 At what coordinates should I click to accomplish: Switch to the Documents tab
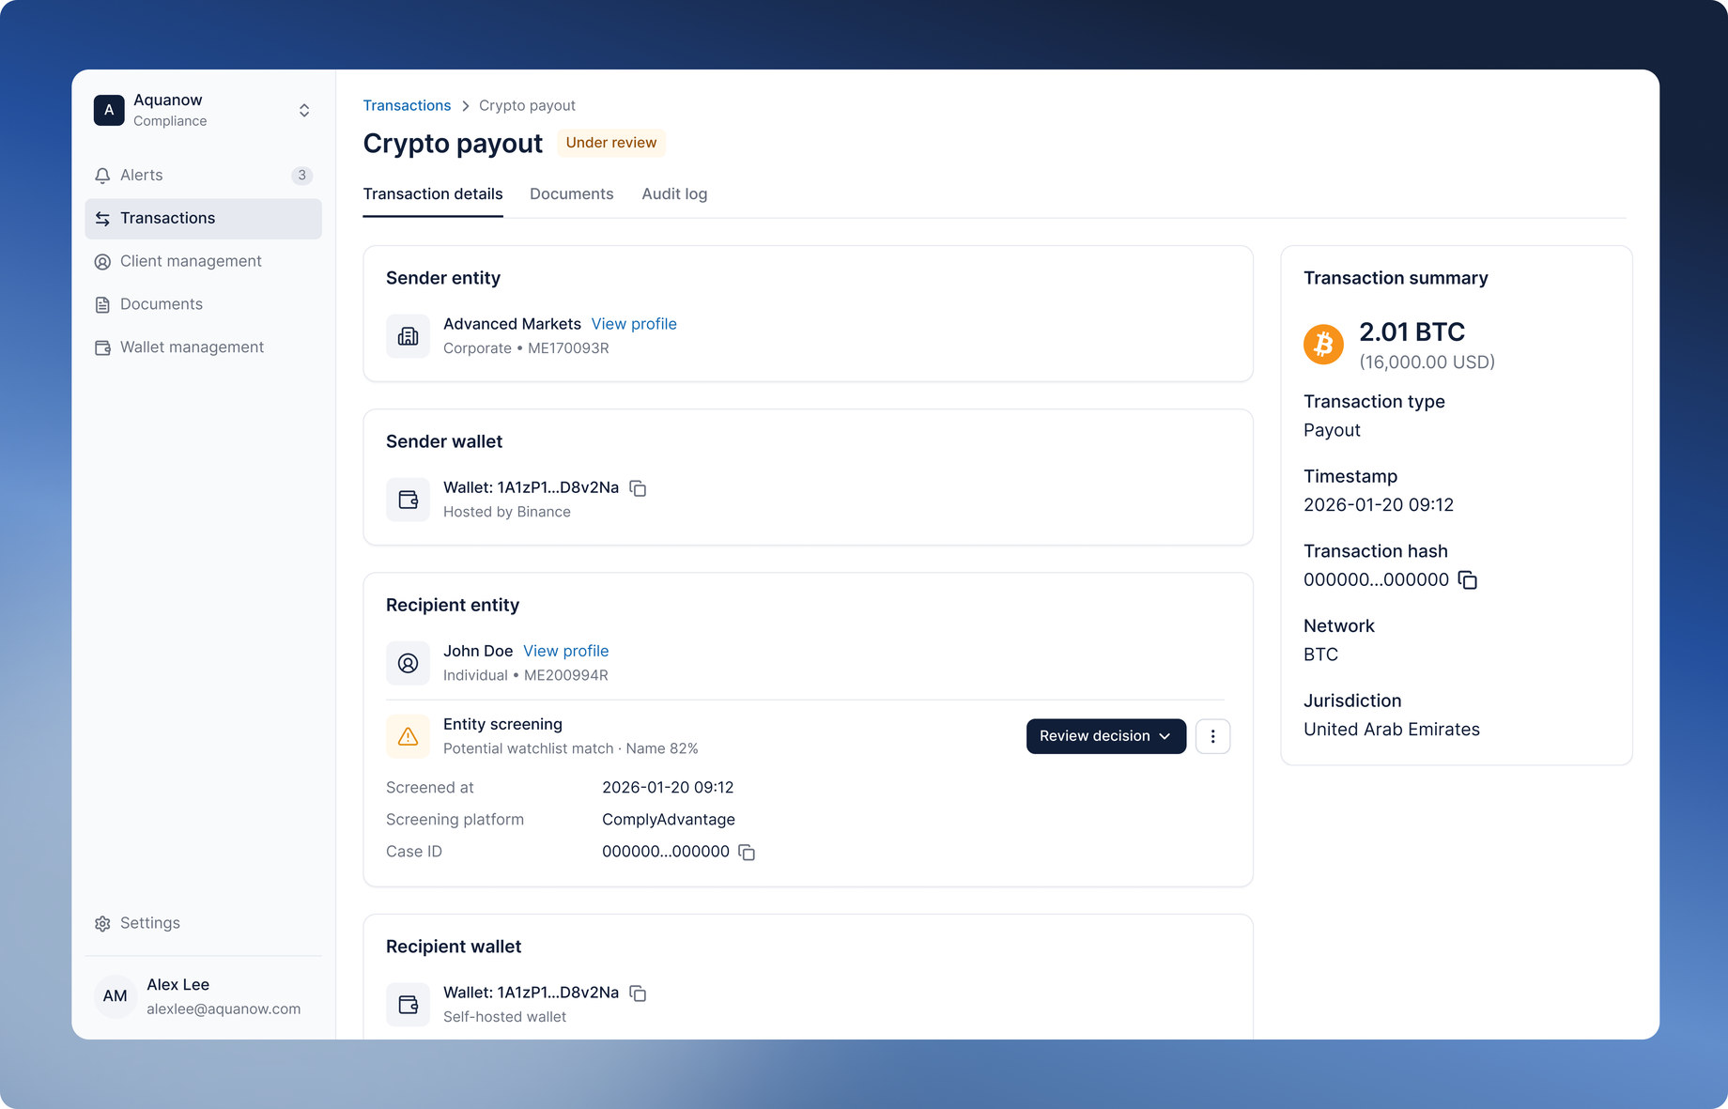pyautogui.click(x=571, y=194)
